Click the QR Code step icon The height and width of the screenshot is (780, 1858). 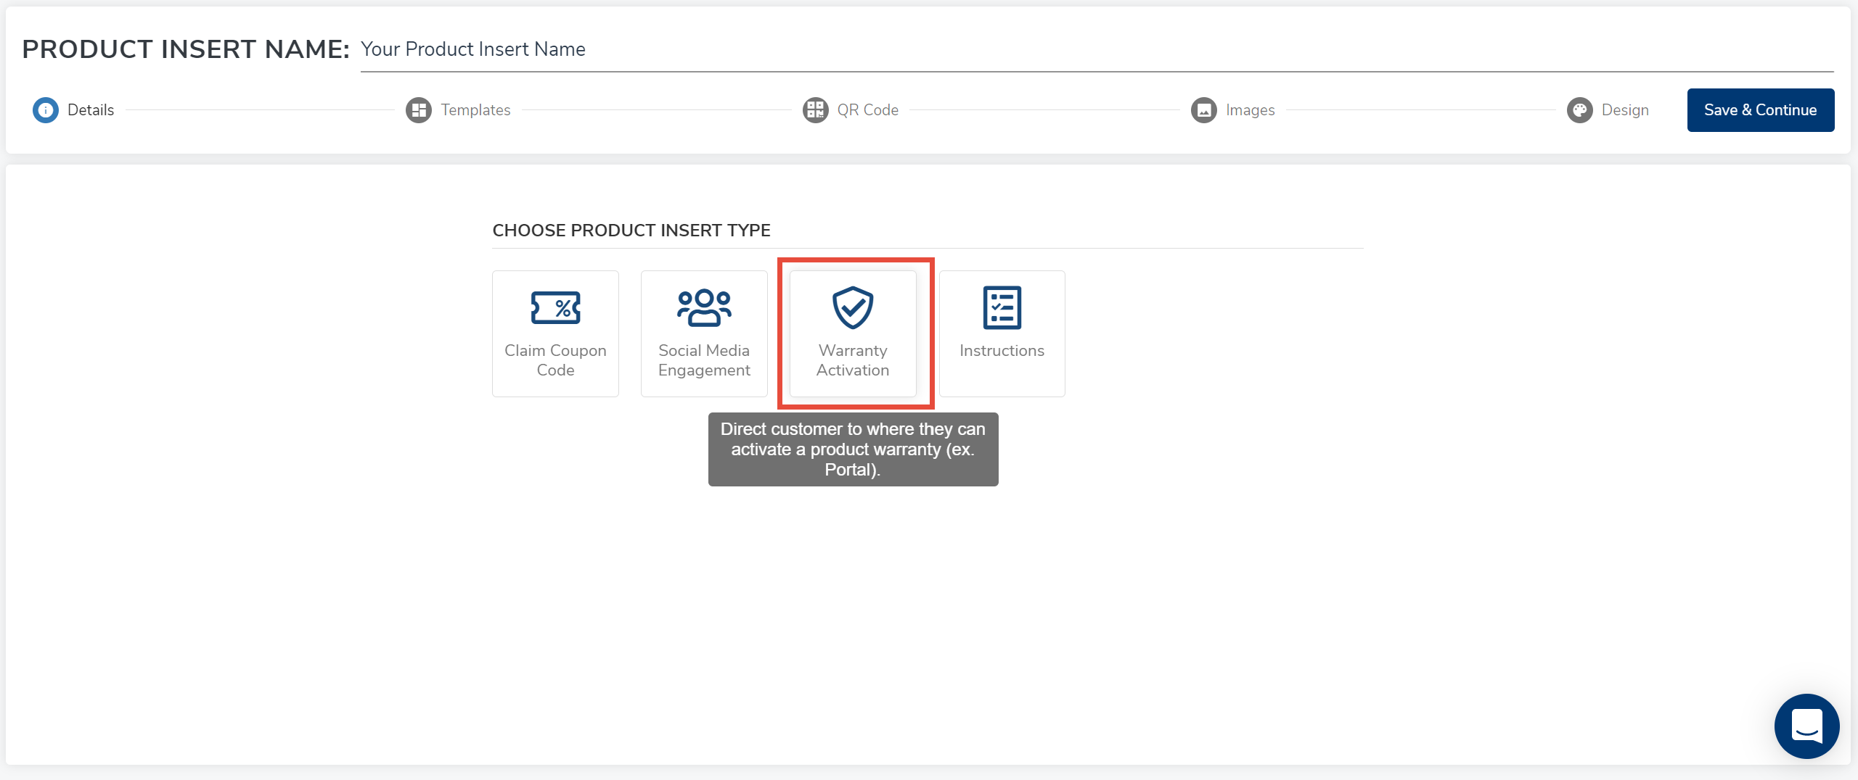coord(815,110)
